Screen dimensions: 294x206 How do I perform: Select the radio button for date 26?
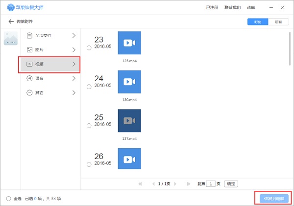(x=89, y=164)
